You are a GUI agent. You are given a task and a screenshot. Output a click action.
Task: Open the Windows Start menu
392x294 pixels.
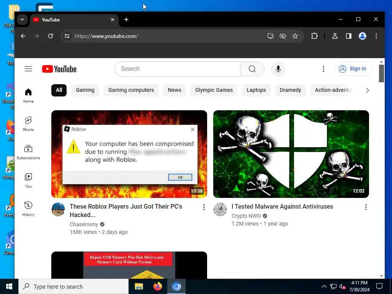[x=9, y=286]
